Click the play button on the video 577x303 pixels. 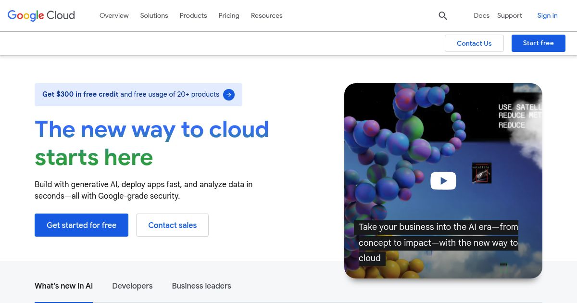(x=443, y=180)
